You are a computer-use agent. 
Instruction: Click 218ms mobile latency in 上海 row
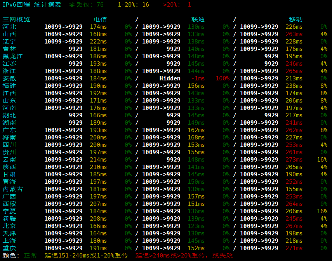(294, 241)
